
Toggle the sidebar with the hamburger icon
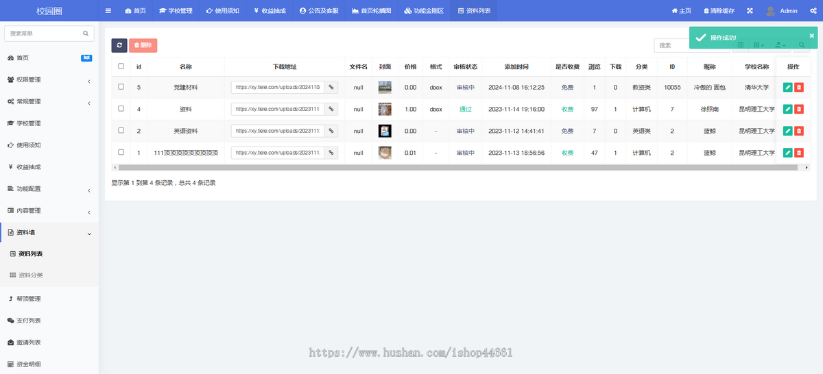click(108, 11)
